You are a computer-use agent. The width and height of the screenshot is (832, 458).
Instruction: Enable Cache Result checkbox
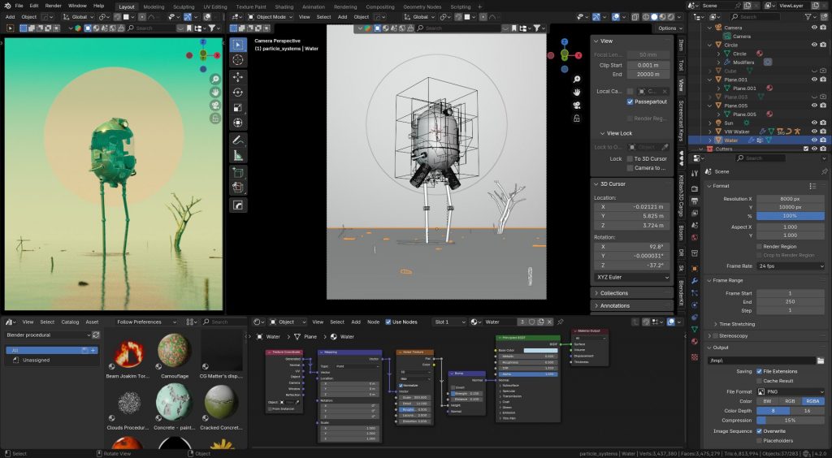point(760,381)
